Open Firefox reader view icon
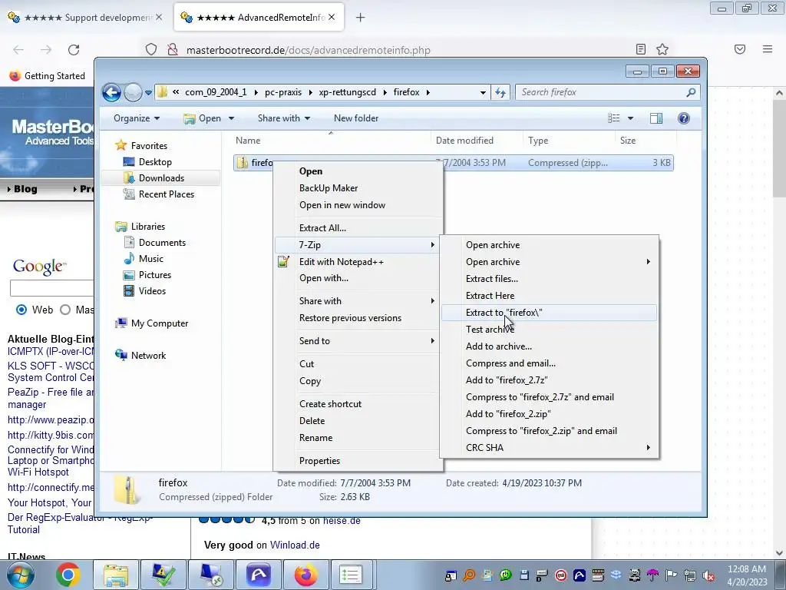This screenshot has height=590, width=786. point(641,49)
